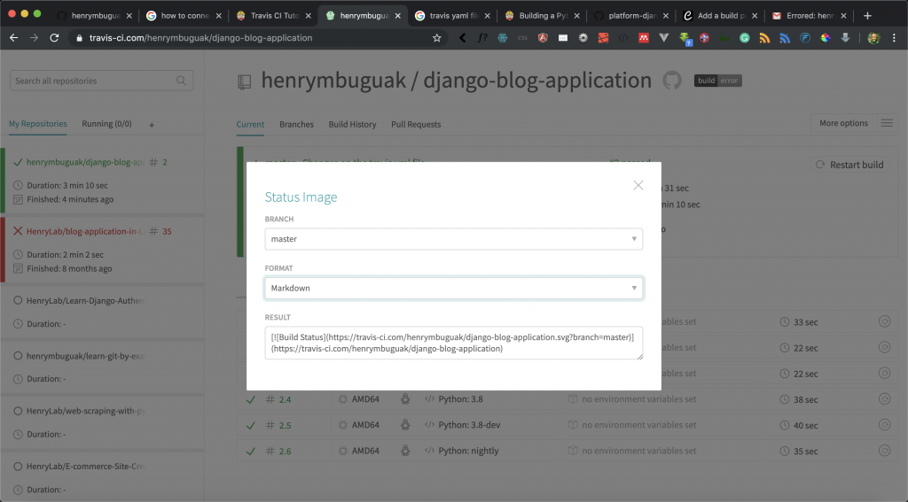Open HenryLab/Learn-Django-Authen sidebar repository
This screenshot has height=502, width=908.
click(x=85, y=301)
